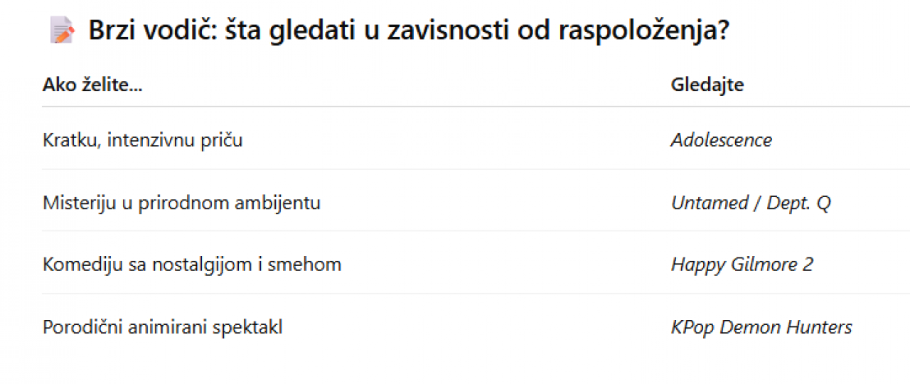Click the 'Happy Gilmore 2' title
This screenshot has width=910, height=384.
(742, 265)
